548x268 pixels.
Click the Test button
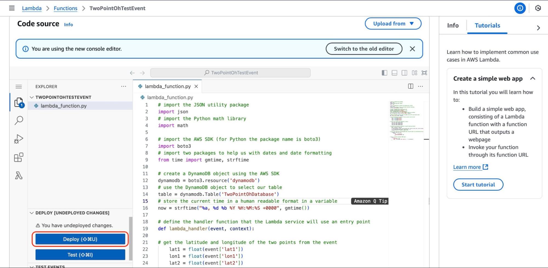click(80, 255)
